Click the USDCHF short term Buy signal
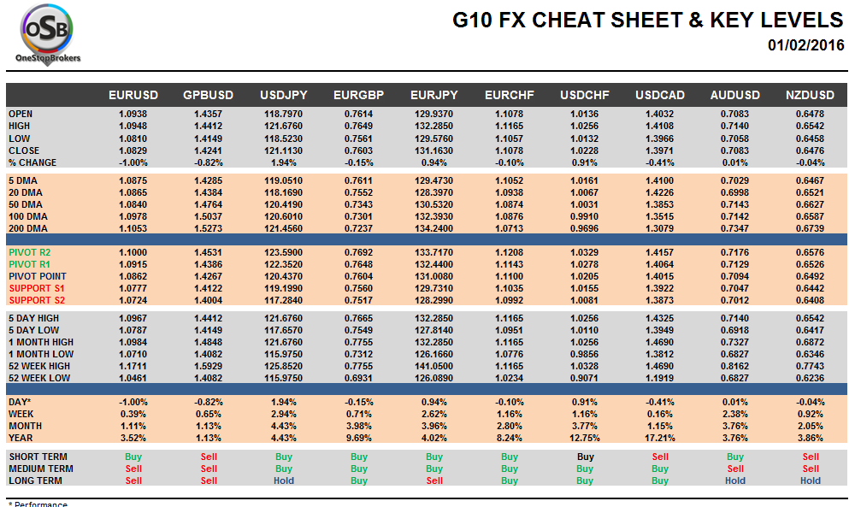 [x=585, y=457]
